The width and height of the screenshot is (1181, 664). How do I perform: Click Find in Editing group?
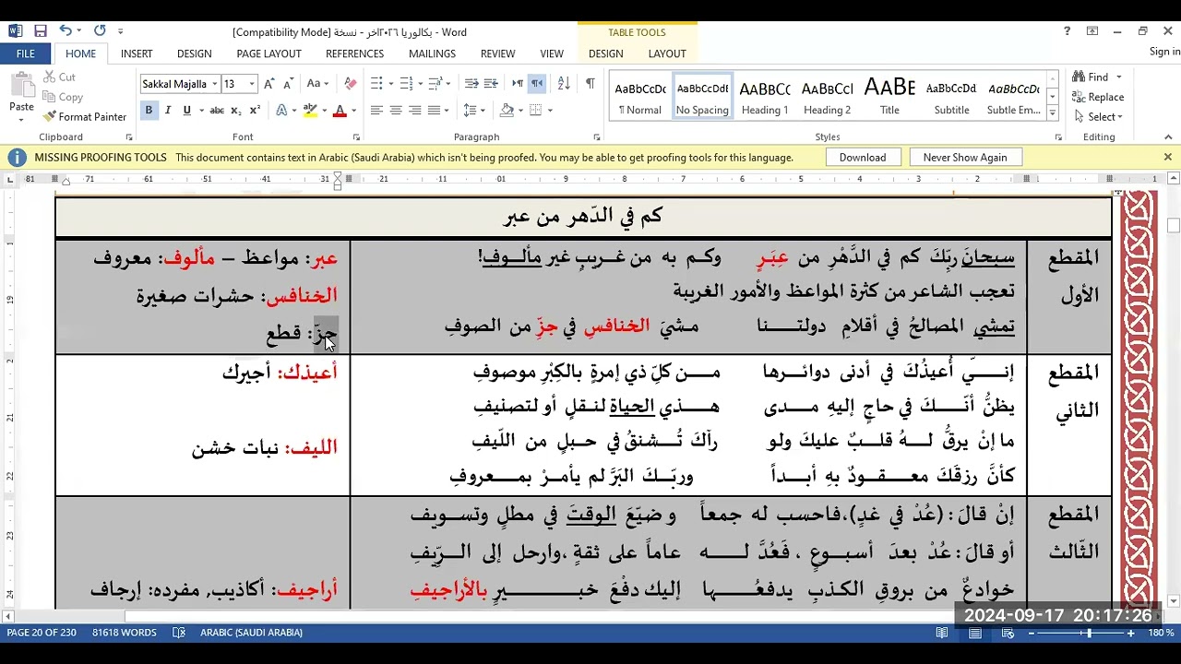pos(1092,77)
